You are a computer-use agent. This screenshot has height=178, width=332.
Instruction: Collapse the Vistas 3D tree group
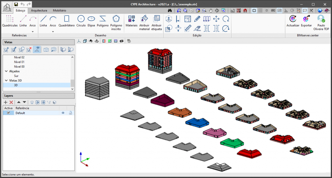[x=6, y=80]
